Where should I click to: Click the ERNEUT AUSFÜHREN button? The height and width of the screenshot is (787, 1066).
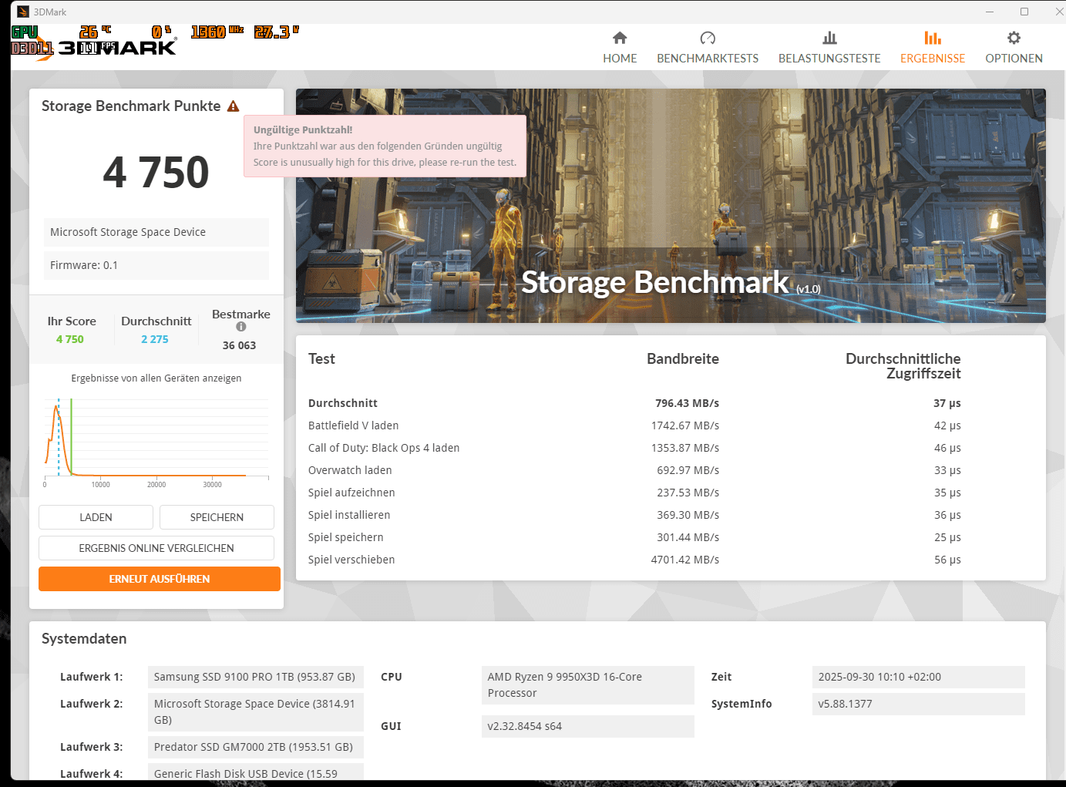pos(160,579)
